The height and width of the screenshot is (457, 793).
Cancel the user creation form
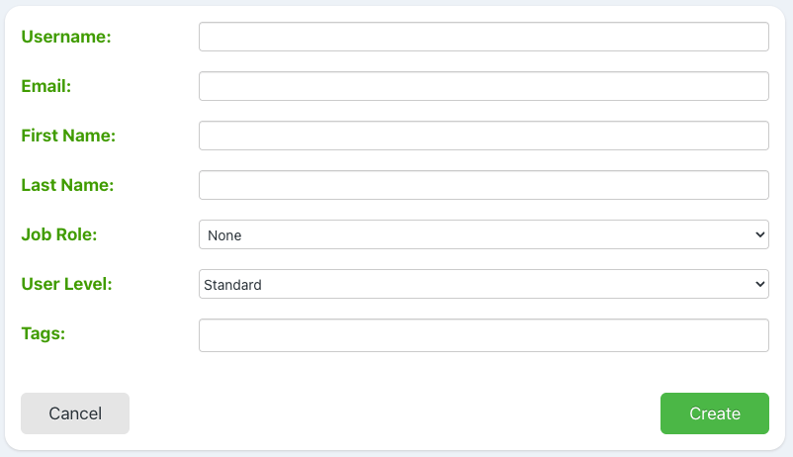click(x=75, y=413)
